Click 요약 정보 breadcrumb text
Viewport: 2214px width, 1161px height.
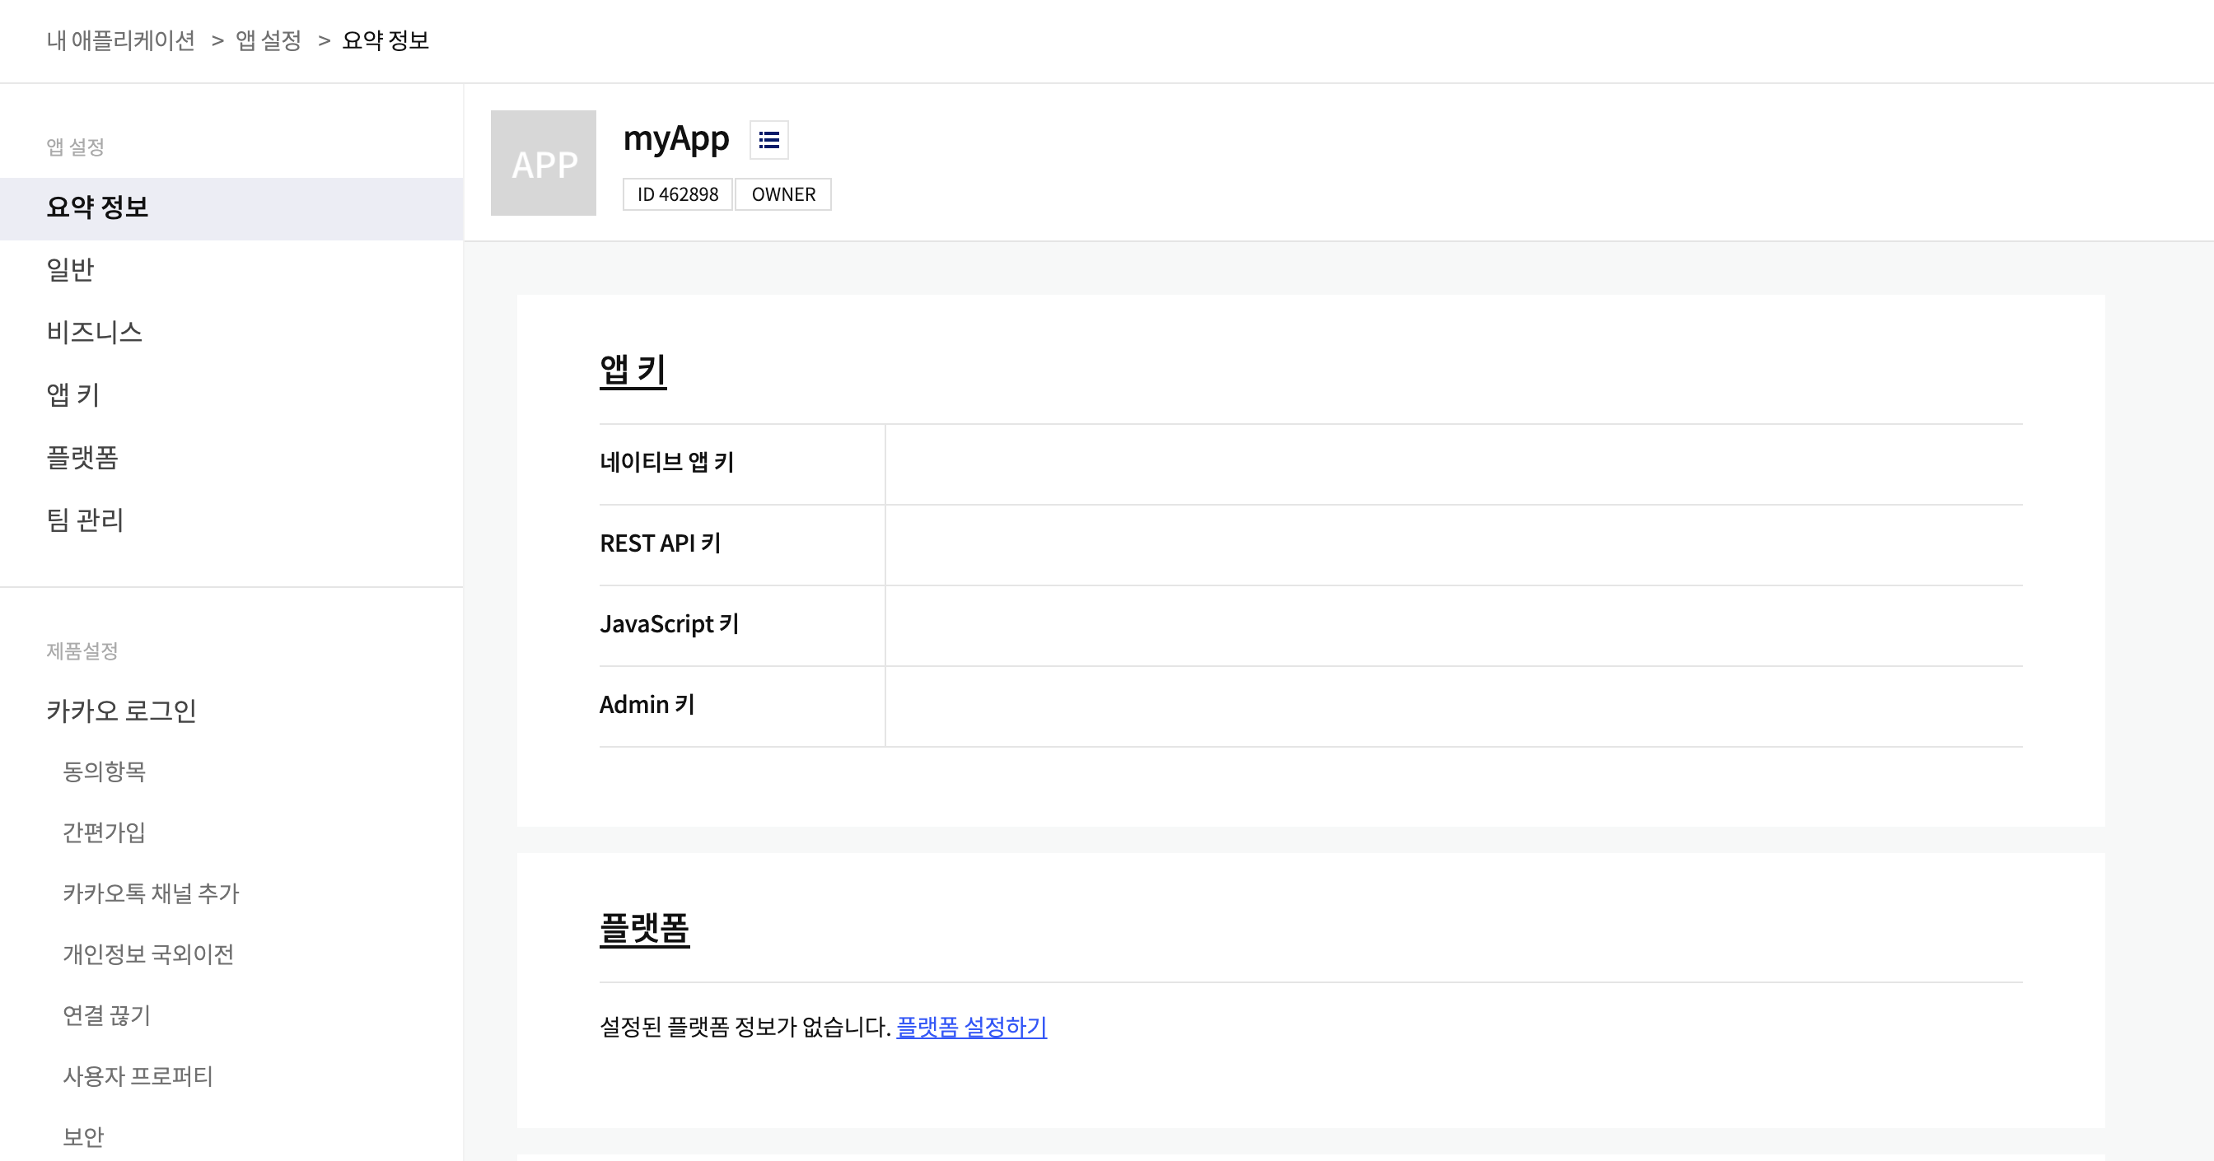click(x=385, y=40)
